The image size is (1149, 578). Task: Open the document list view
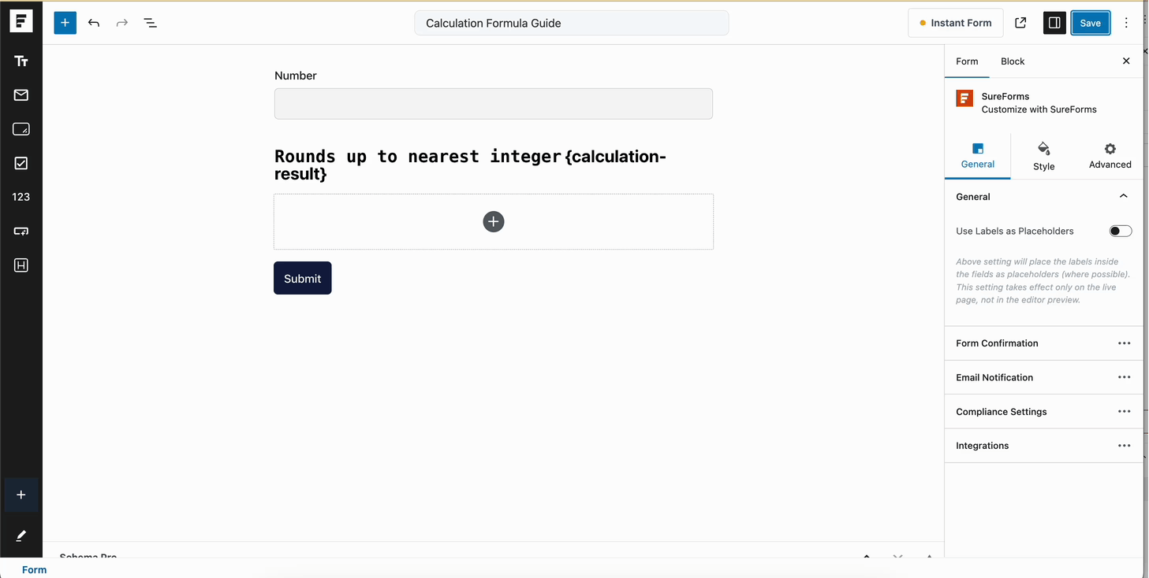[150, 23]
